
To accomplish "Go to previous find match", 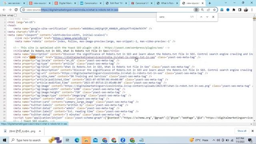I will click(201, 17).
